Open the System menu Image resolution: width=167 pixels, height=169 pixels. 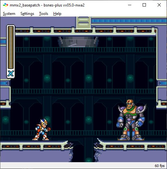(9, 14)
